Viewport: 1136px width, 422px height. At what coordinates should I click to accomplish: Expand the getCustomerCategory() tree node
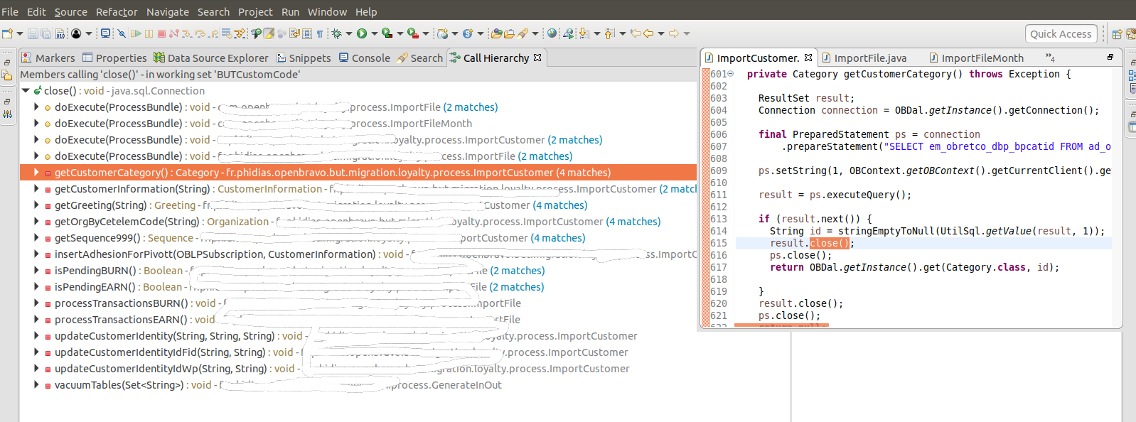36,173
